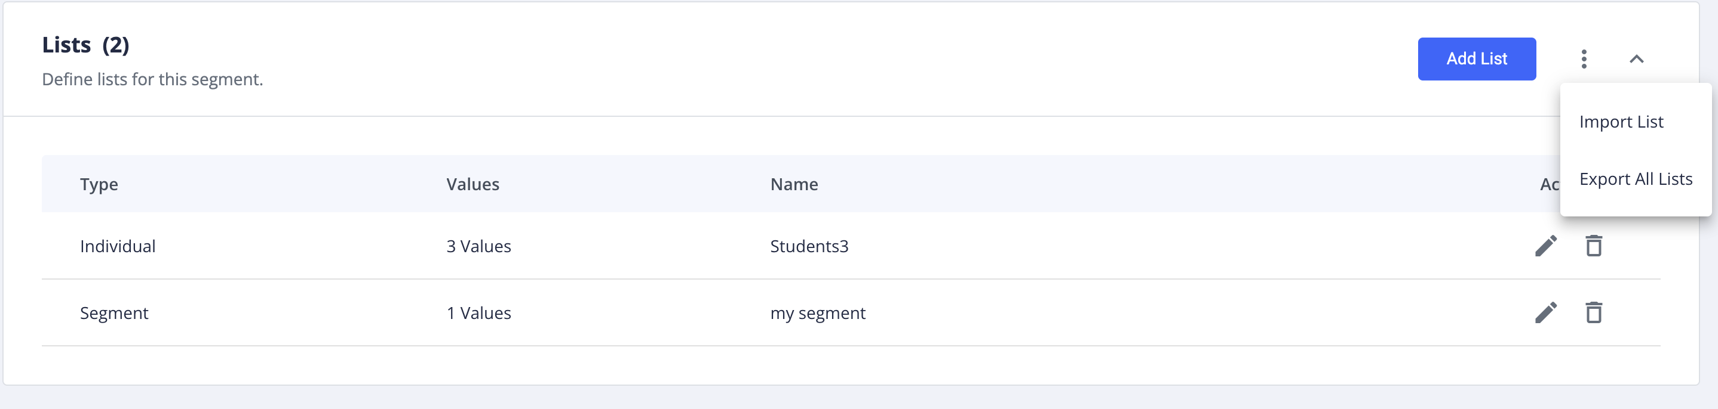1718x409 pixels.
Task: Delete the Students3 list using trash icon
Action: click(1593, 246)
